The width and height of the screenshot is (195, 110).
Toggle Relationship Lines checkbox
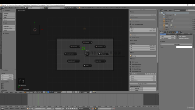[130, 71]
